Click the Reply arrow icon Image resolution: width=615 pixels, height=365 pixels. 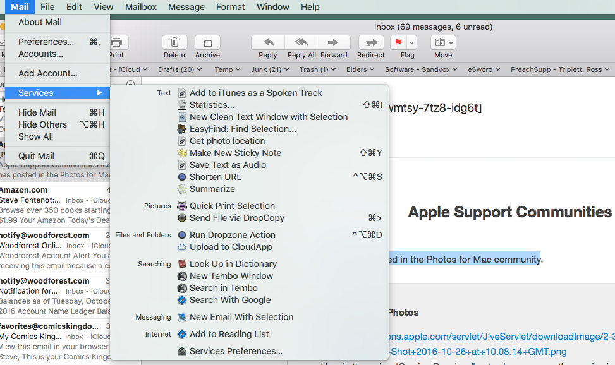[268, 42]
